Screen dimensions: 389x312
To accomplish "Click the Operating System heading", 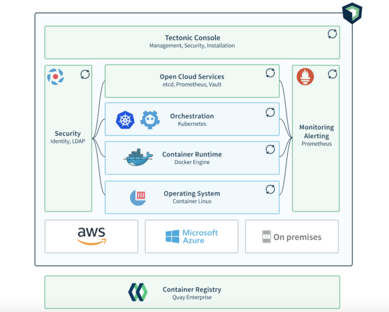I will (x=192, y=193).
